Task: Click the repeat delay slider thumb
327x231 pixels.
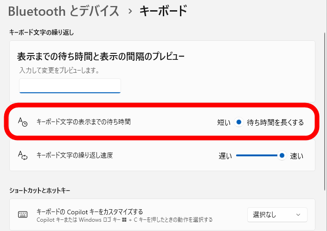Action: (239, 122)
